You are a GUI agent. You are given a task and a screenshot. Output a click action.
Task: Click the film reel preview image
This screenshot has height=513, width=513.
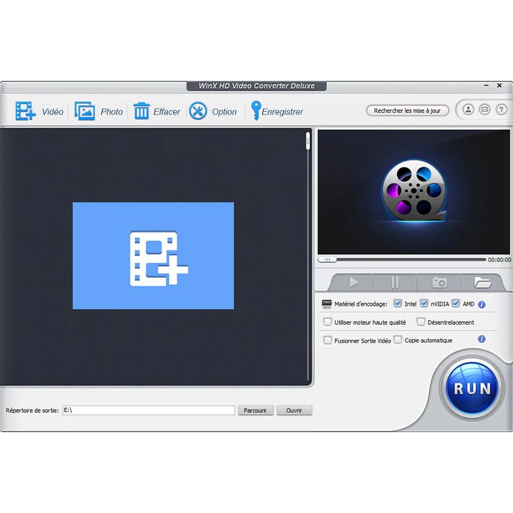tap(414, 191)
